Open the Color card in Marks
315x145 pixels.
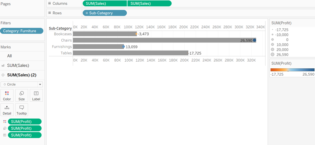(x=7, y=95)
